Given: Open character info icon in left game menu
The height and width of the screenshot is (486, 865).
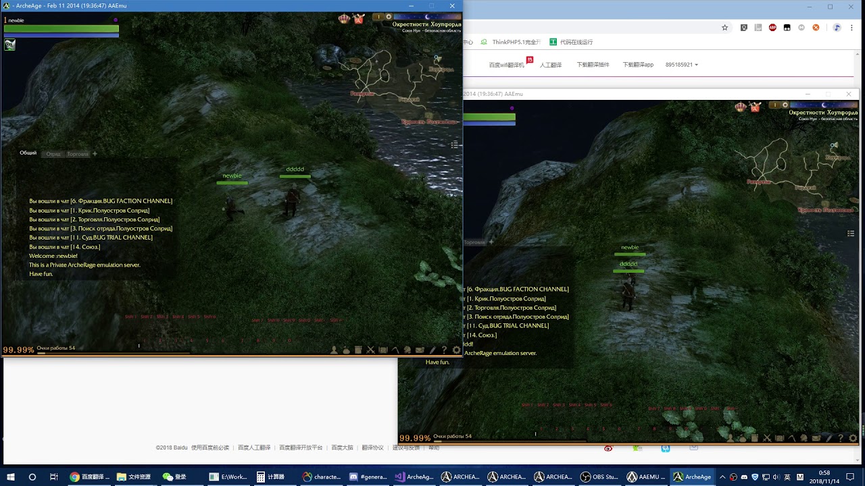Looking at the screenshot, I should pos(334,350).
